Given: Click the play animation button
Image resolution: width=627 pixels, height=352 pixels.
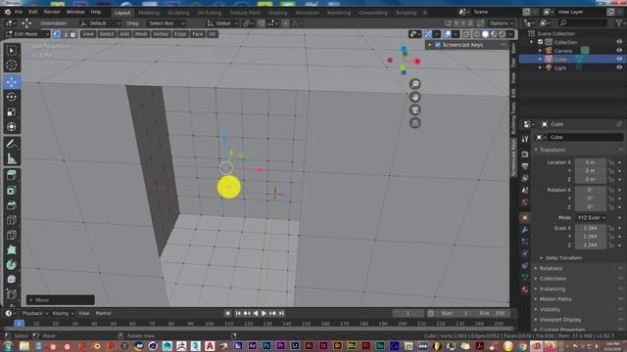Looking at the screenshot, I should pos(264,313).
